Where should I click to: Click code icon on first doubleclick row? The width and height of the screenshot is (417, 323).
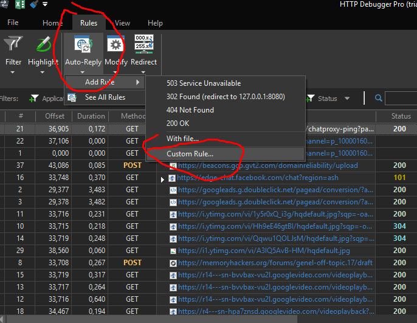click(x=173, y=190)
